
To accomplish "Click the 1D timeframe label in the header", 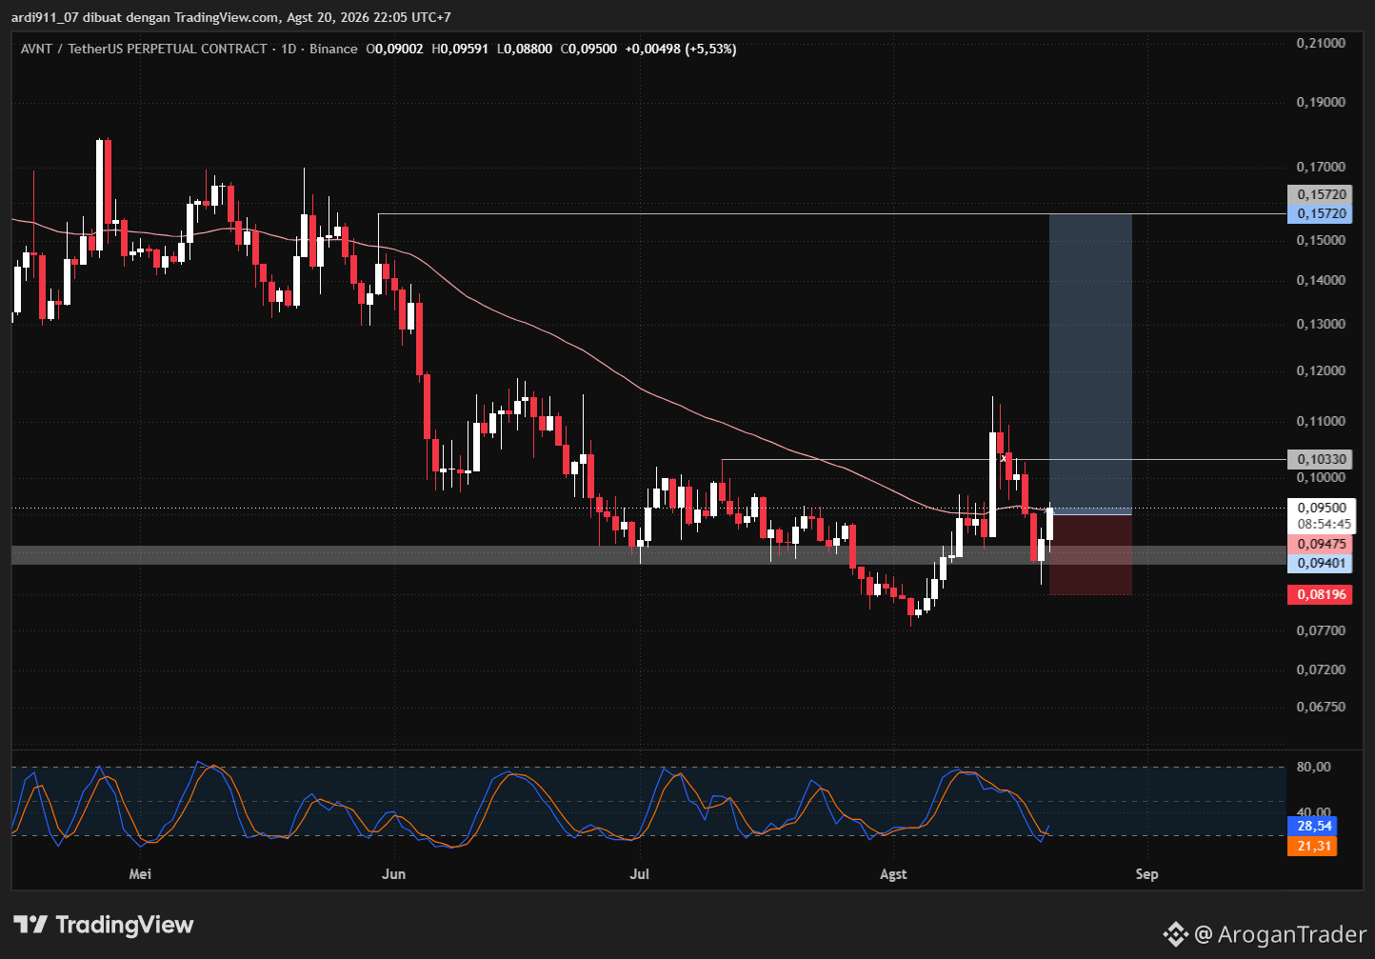I will tap(289, 49).
